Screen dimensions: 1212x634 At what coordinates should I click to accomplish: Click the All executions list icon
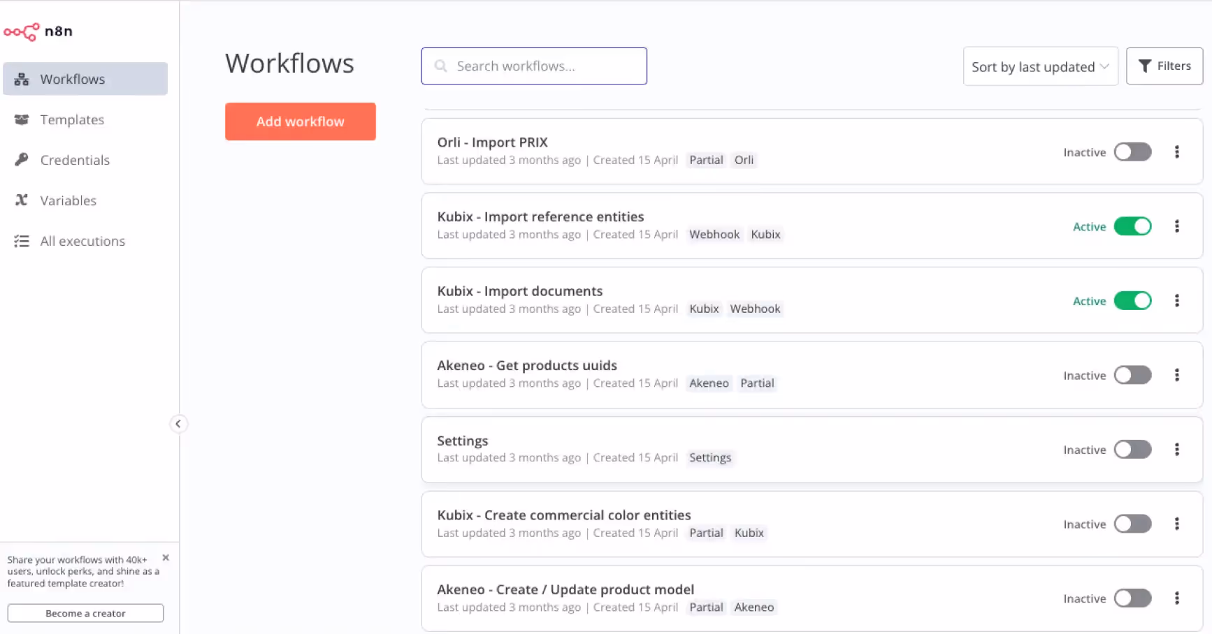pyautogui.click(x=22, y=241)
